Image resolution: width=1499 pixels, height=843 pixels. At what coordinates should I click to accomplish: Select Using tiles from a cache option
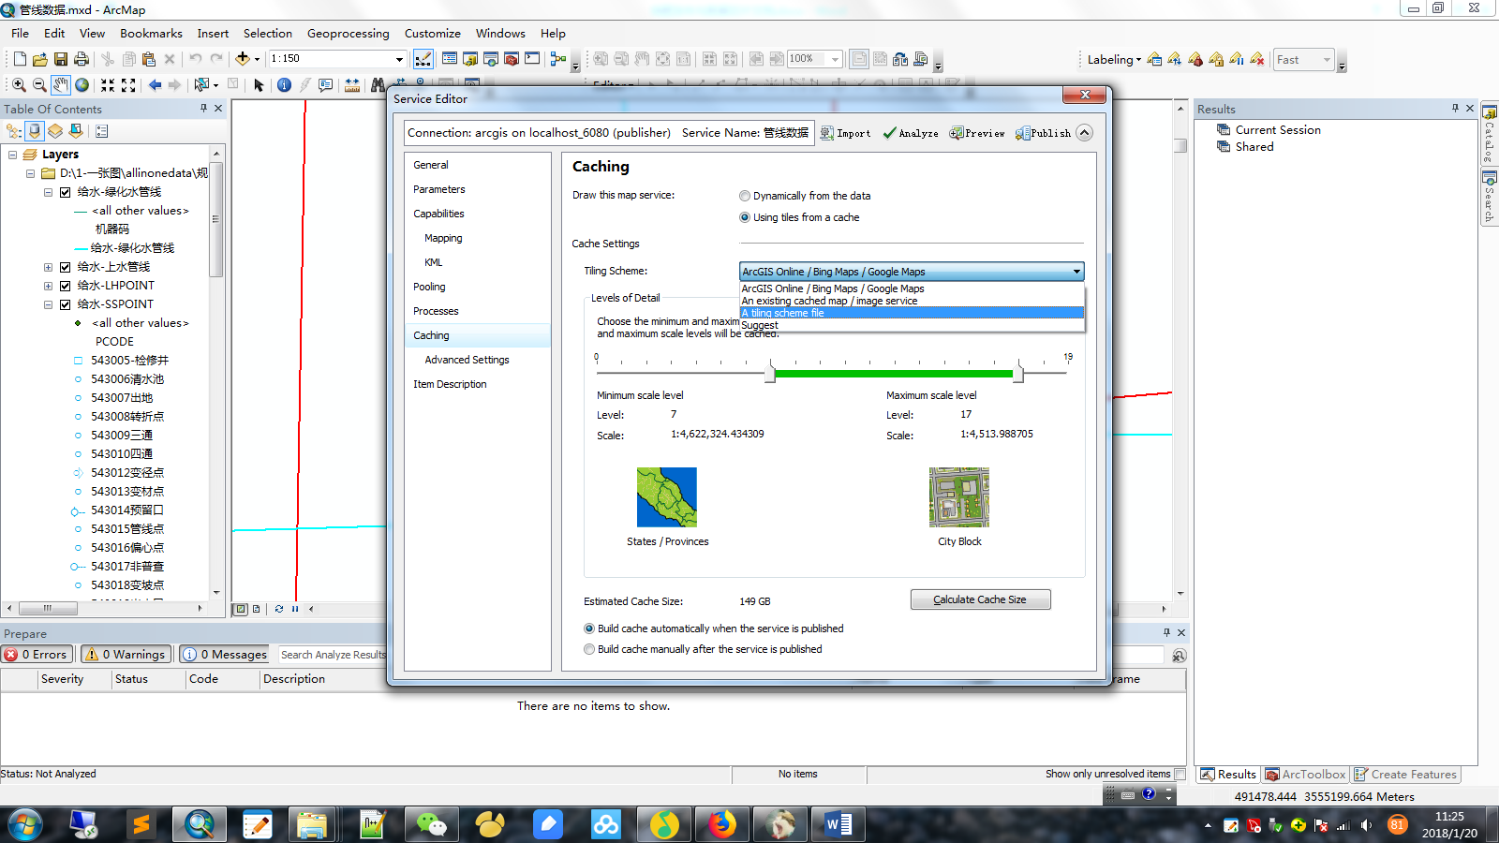tap(745, 217)
